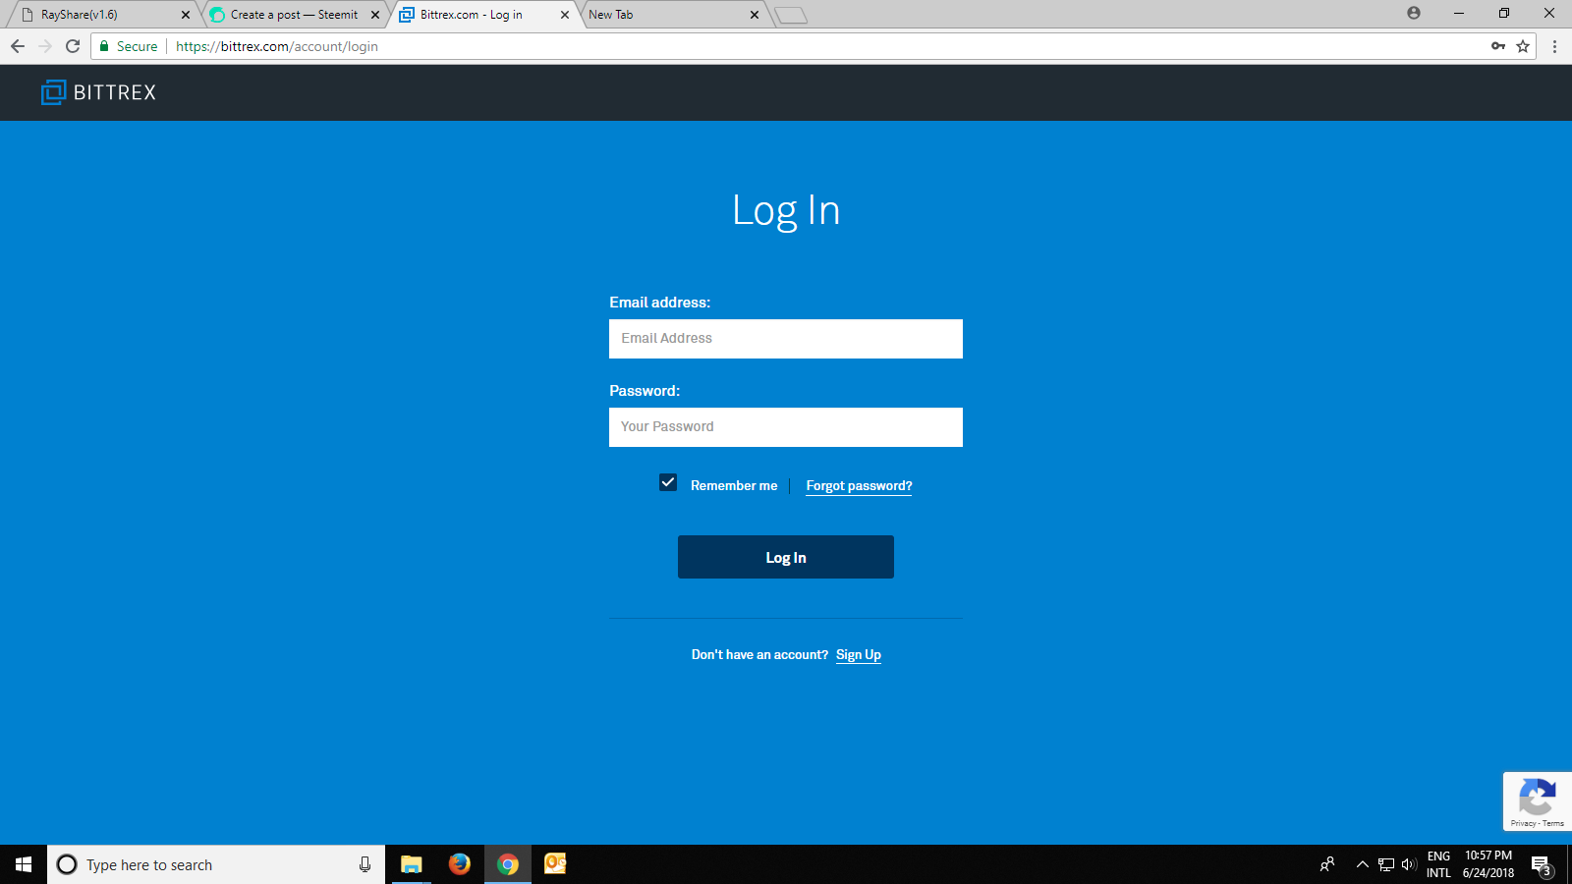Image resolution: width=1572 pixels, height=884 pixels.
Task: Open the Windows Start menu
Action: point(24,864)
